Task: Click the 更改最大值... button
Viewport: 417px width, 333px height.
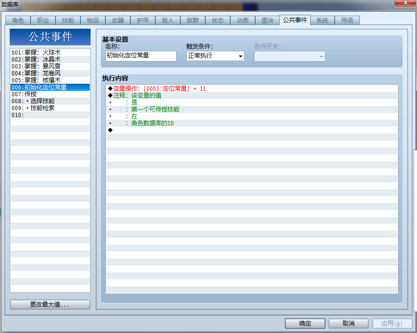Action: click(50, 304)
